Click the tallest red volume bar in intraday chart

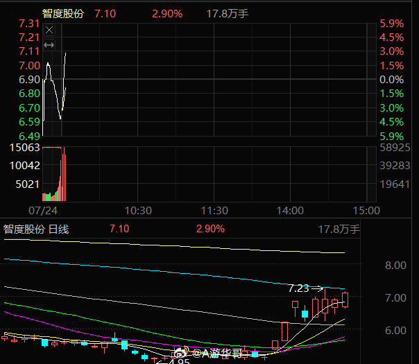[x=64, y=174]
